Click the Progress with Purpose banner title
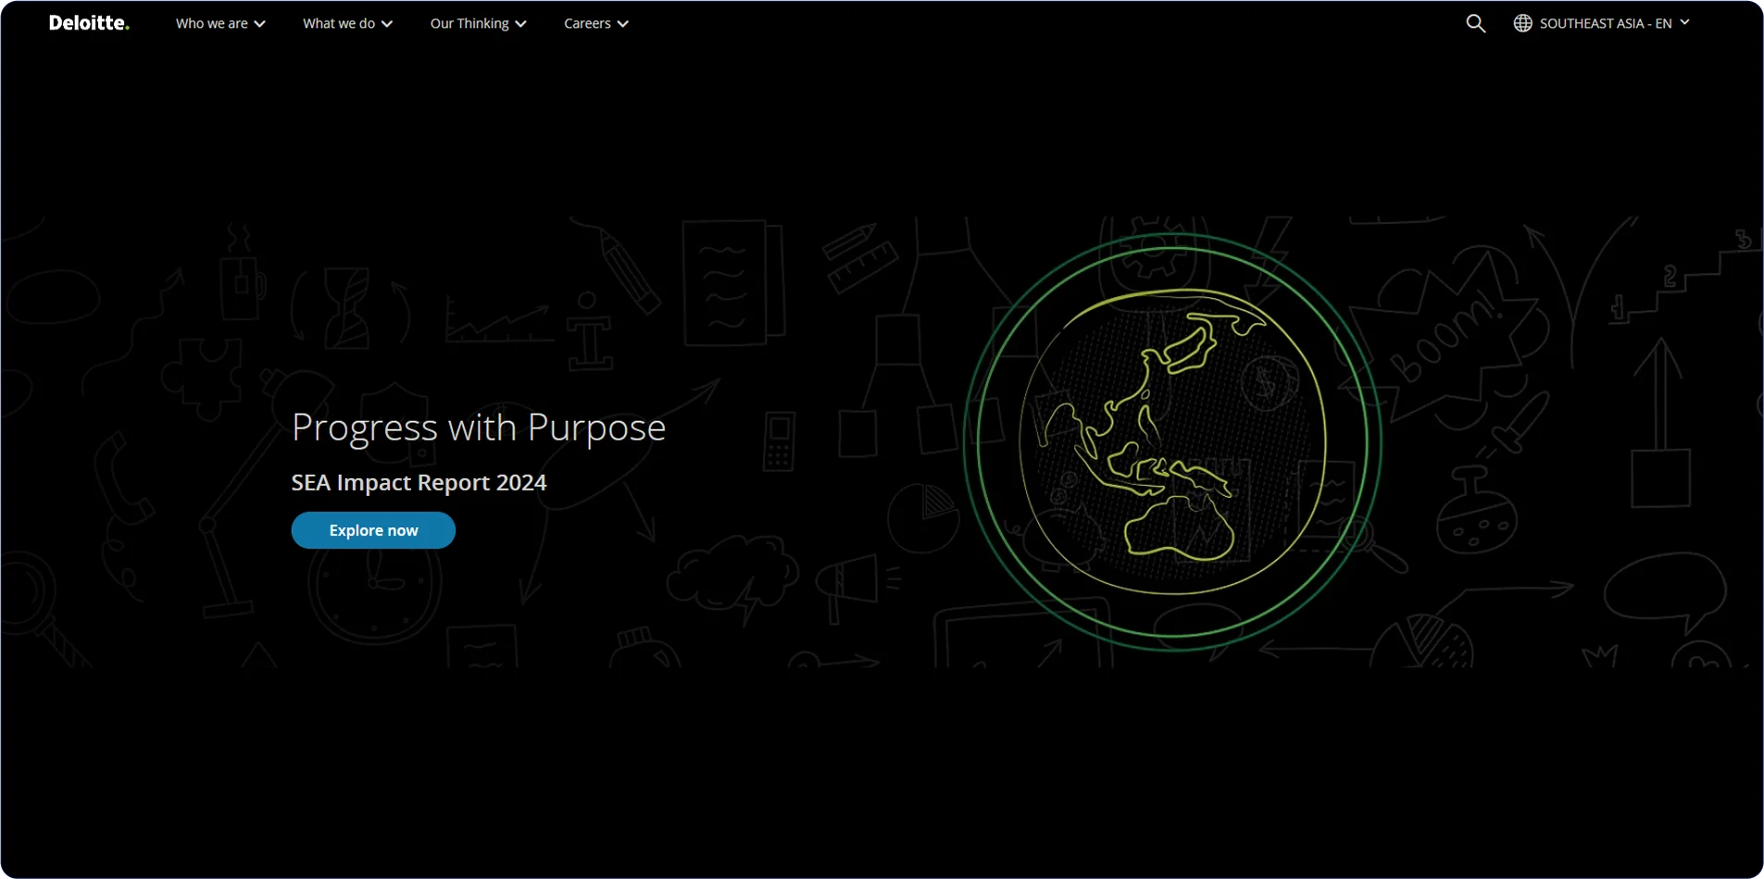Image resolution: width=1764 pixels, height=879 pixels. click(x=478, y=427)
